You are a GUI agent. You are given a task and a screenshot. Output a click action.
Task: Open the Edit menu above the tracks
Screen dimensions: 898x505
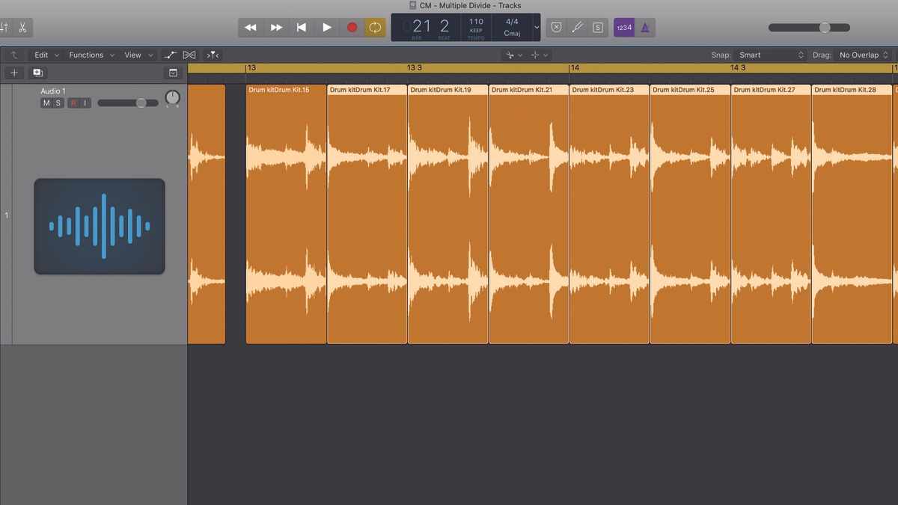pyautogui.click(x=43, y=55)
